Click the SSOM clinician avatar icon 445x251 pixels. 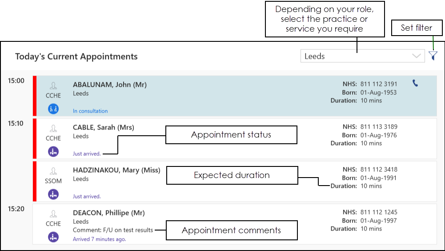(53, 171)
